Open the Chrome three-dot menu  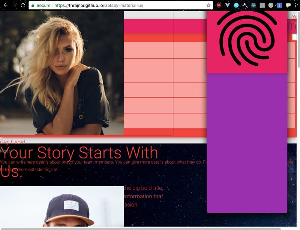tap(296, 5)
